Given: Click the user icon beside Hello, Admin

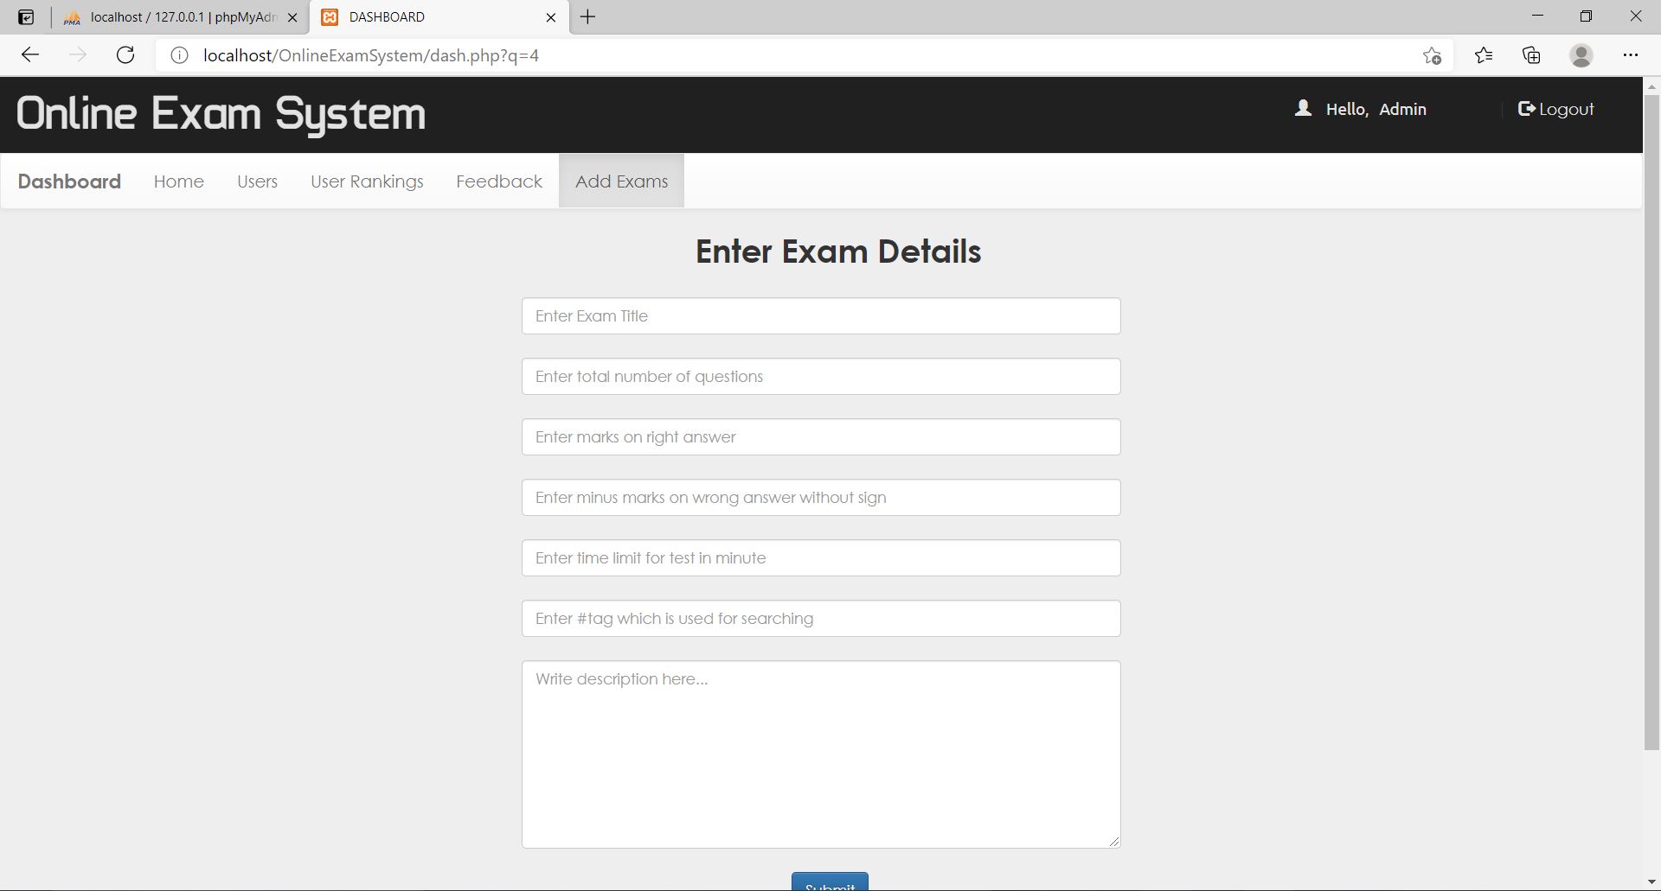Looking at the screenshot, I should pos(1303,108).
